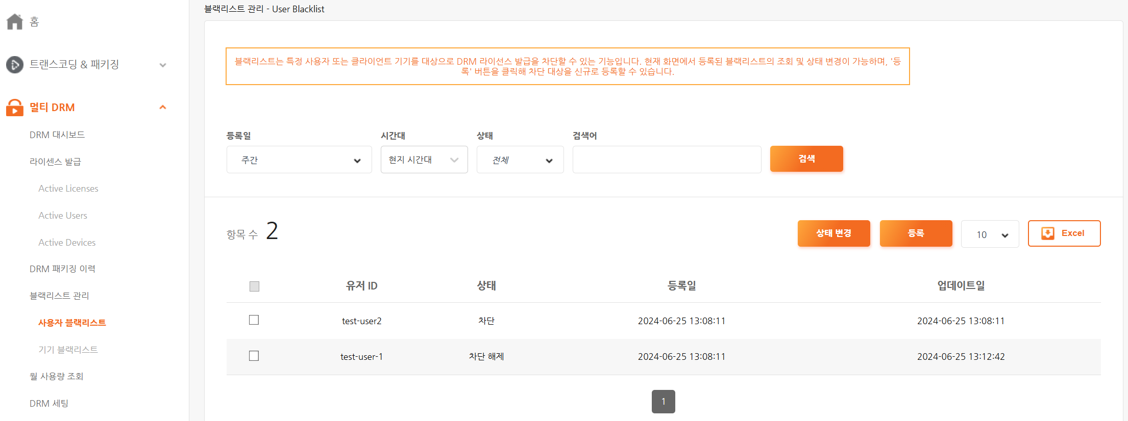Click the 검색 search button
Screen dimensions: 1128x421
[x=806, y=159]
